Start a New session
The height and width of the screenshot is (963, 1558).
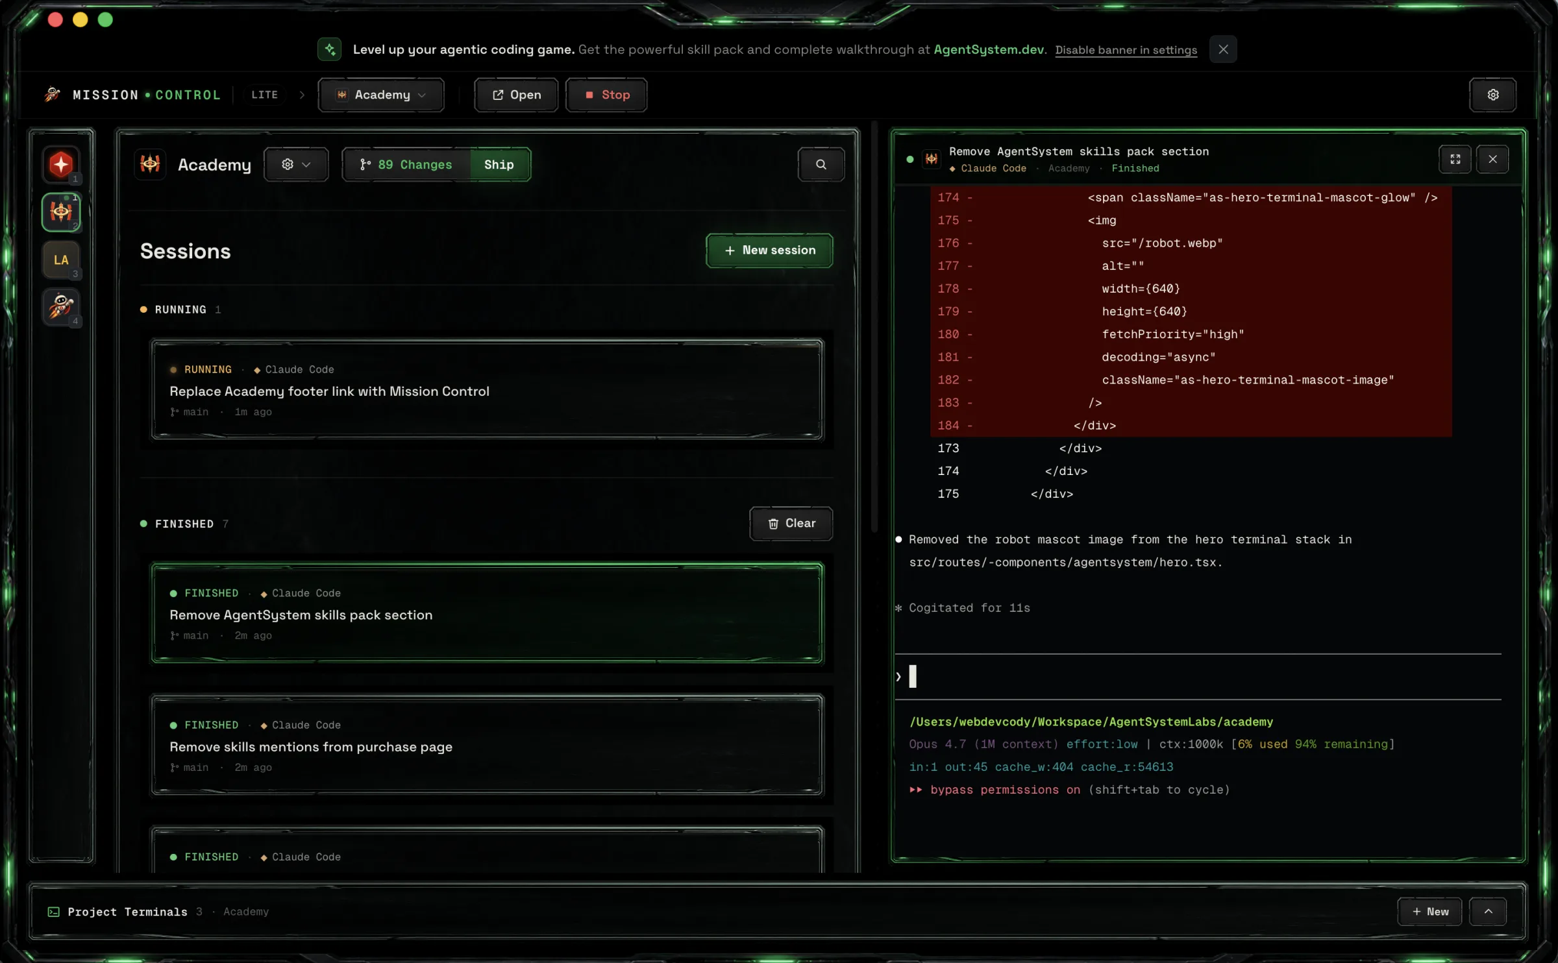click(769, 250)
